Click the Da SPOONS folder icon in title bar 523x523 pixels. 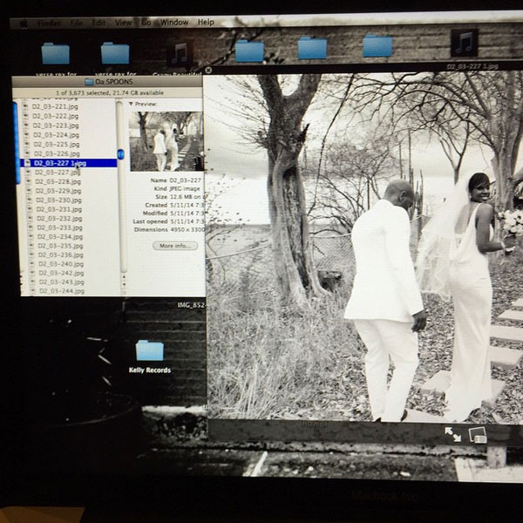pyautogui.click(x=89, y=82)
